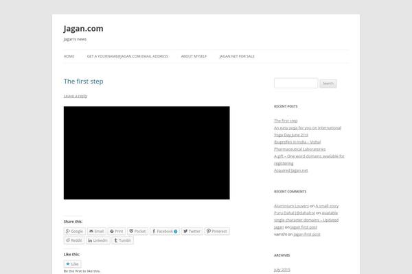Click the black video embed area
This screenshot has height=274, width=412.
pyautogui.click(x=147, y=153)
